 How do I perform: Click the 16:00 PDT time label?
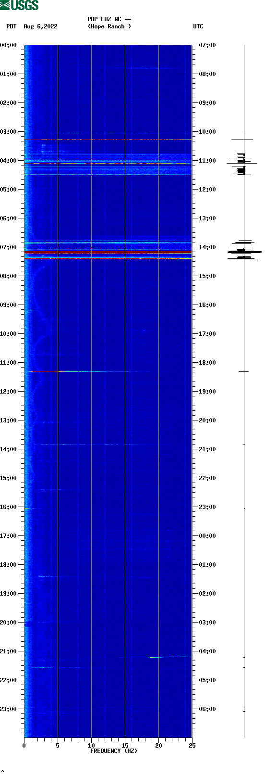tap(8, 507)
